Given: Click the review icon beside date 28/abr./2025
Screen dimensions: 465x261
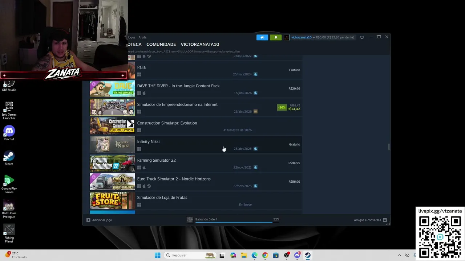Looking at the screenshot, I should pyautogui.click(x=255, y=149).
